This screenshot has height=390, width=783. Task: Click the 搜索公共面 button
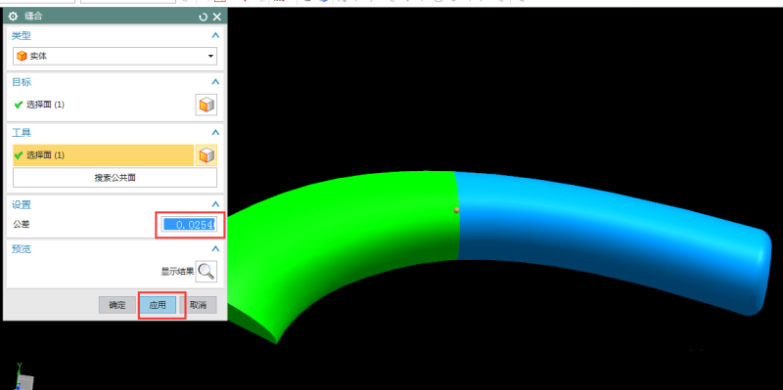[x=115, y=178]
